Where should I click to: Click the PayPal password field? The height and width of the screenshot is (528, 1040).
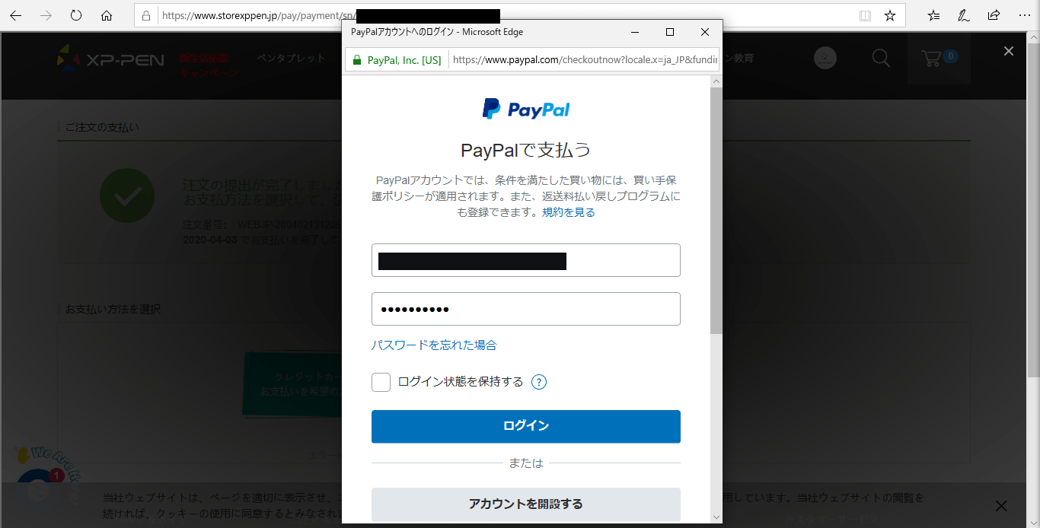[526, 309]
